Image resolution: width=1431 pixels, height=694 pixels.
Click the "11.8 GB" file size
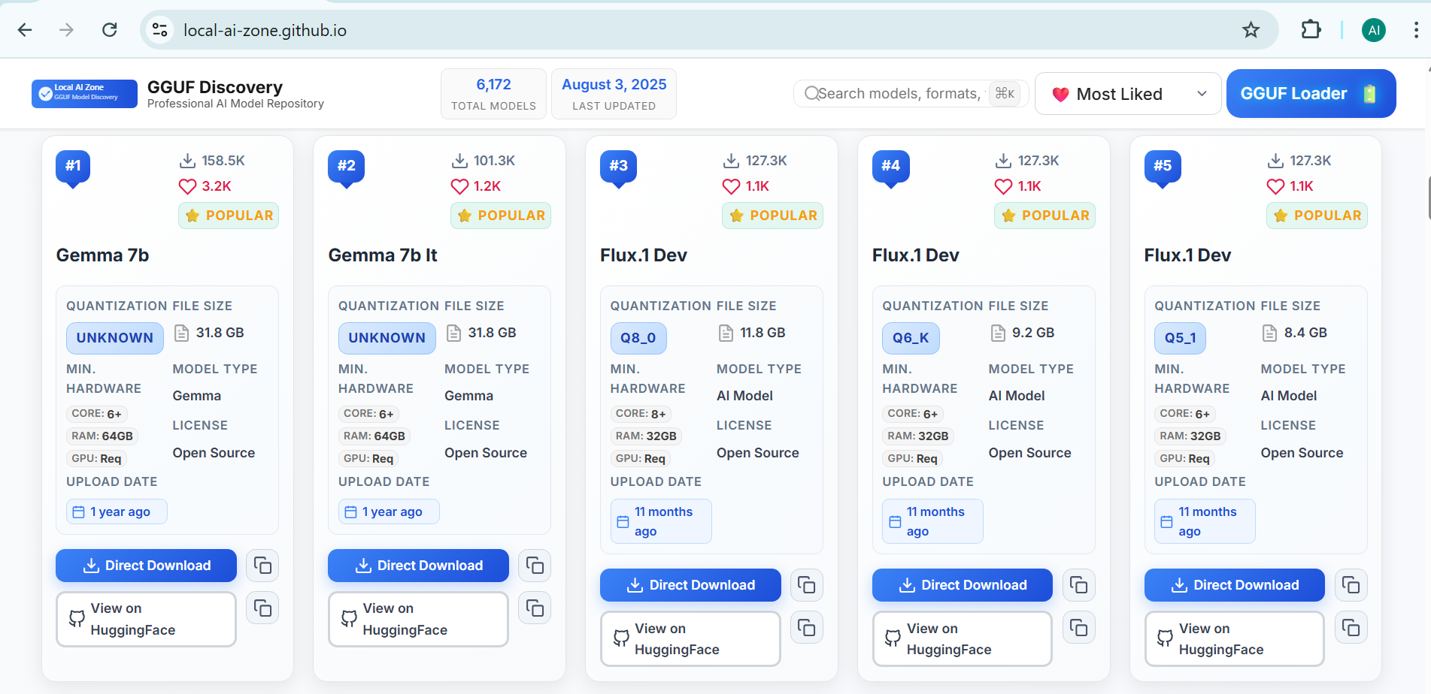coord(762,333)
